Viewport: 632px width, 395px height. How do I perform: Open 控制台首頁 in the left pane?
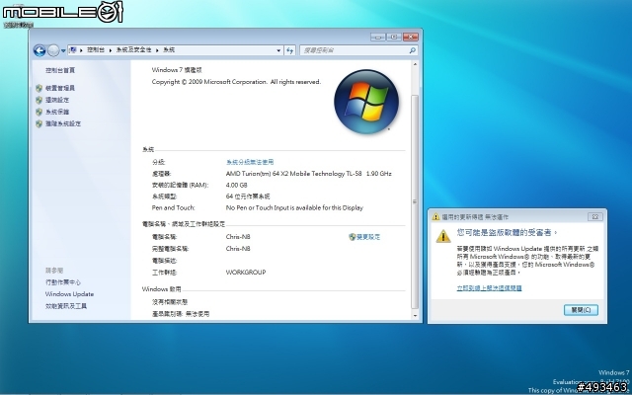coord(60,70)
